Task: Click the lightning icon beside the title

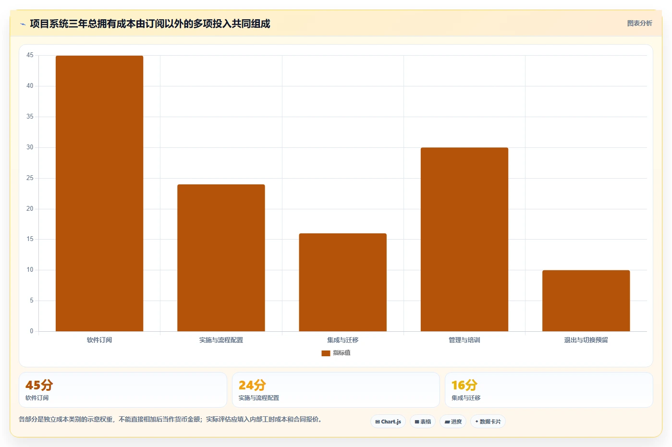Action: pyautogui.click(x=23, y=24)
